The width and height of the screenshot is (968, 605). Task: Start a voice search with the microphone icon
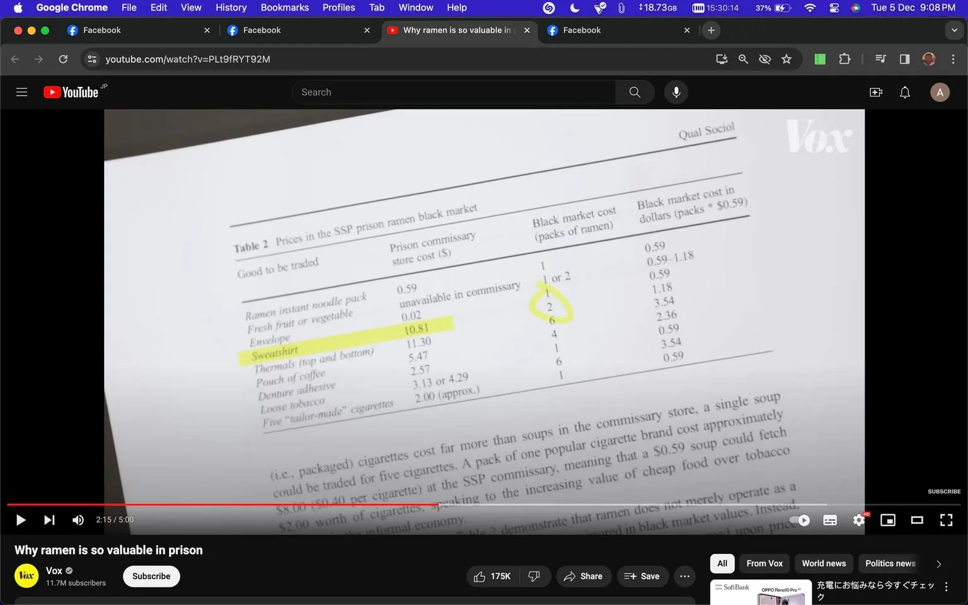click(x=676, y=91)
